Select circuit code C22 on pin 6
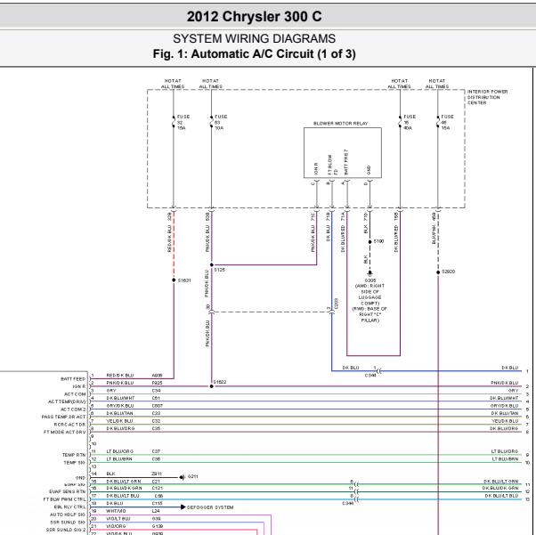The image size is (536, 535). tap(156, 413)
